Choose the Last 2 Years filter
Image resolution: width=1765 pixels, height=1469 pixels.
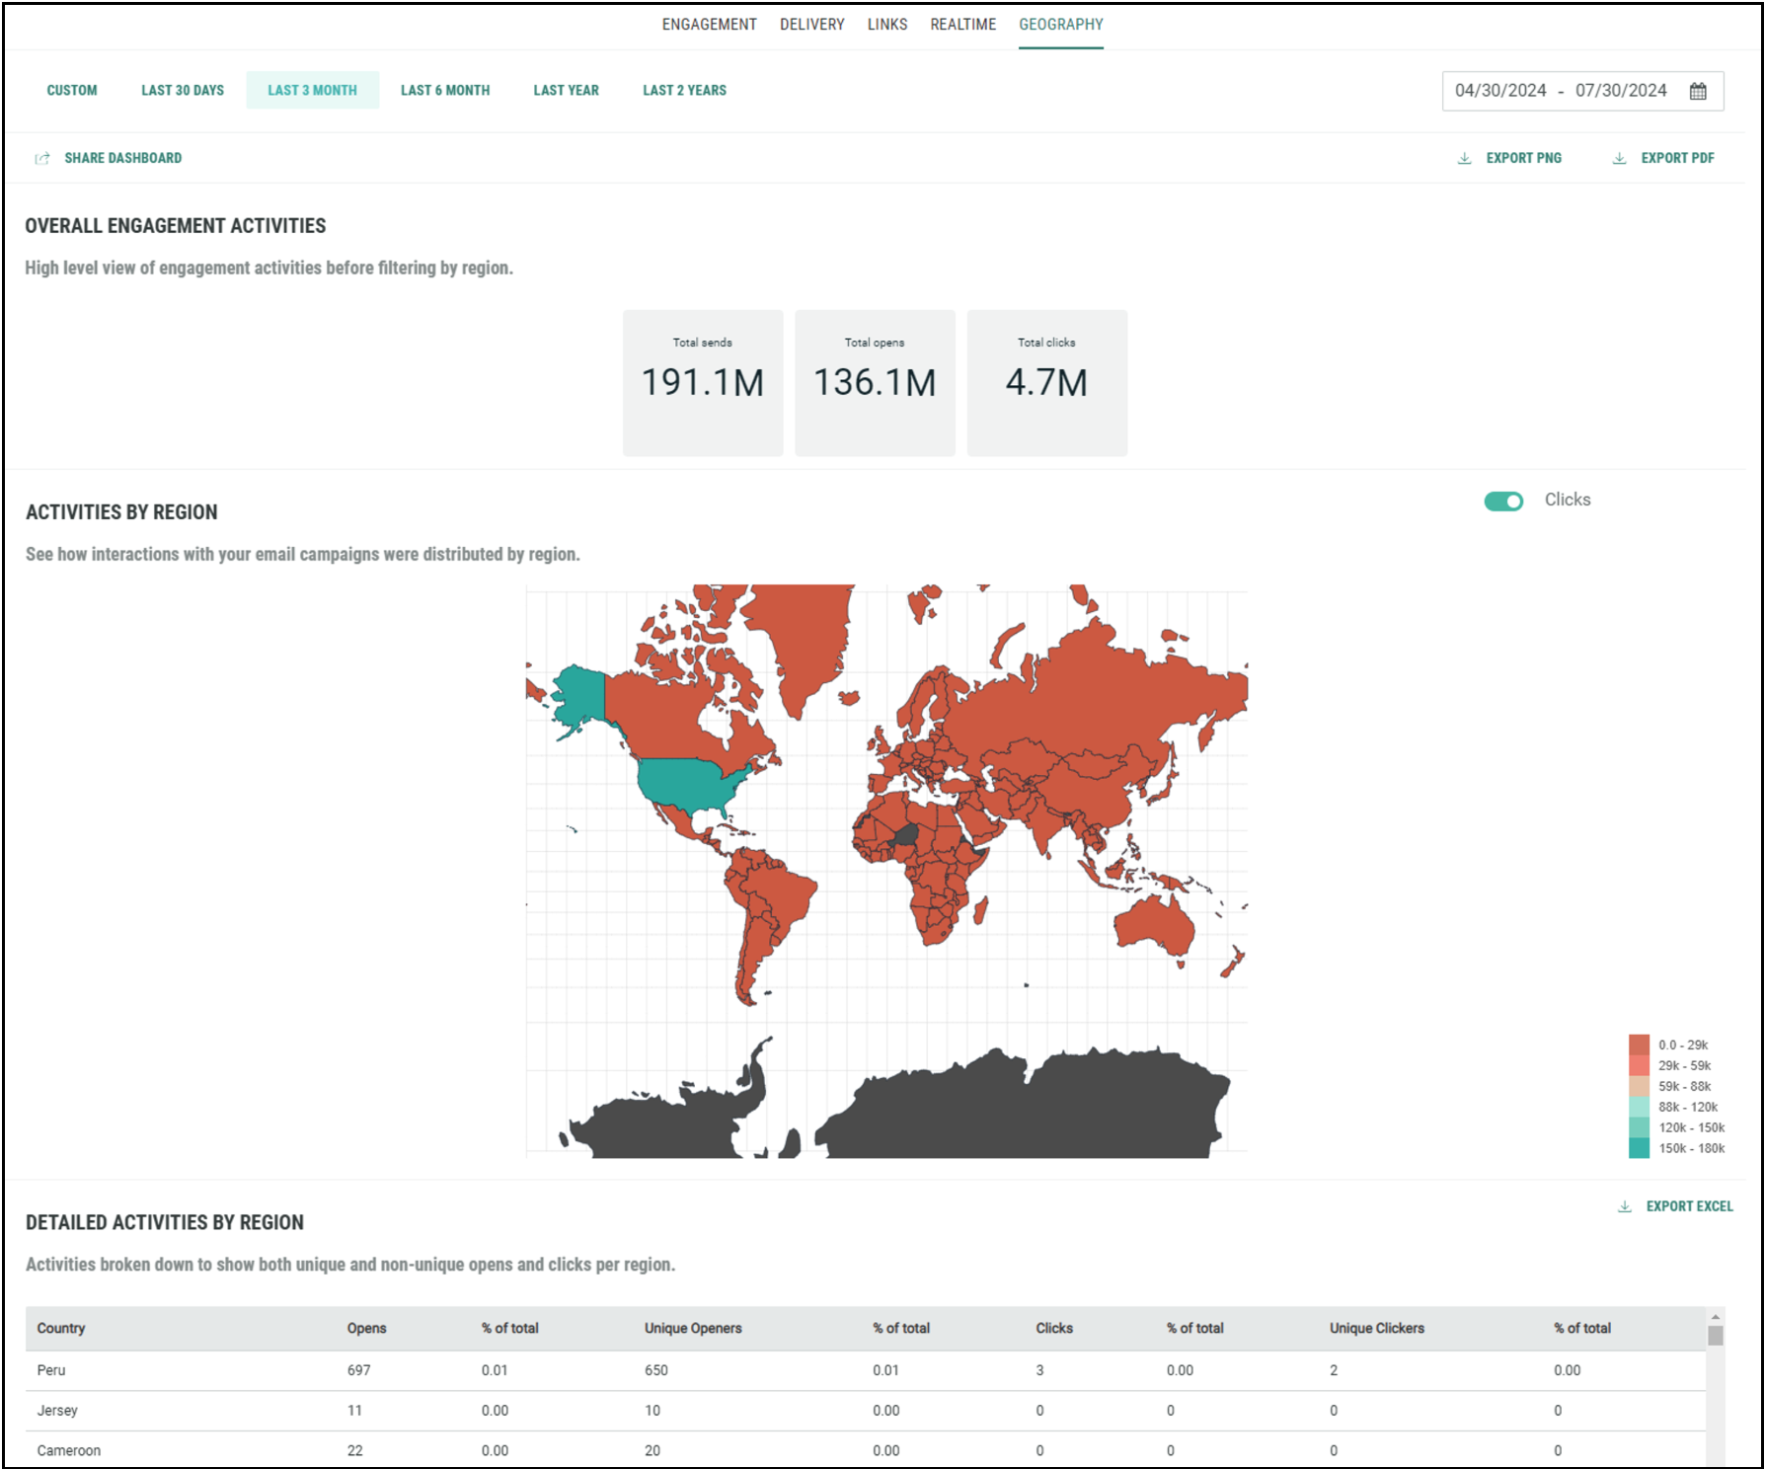[x=684, y=90]
